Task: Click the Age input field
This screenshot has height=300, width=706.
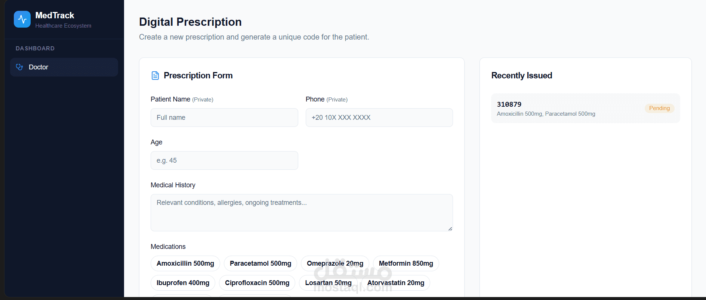Action: 224,160
